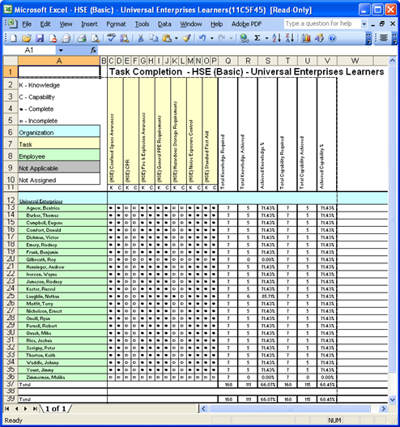The width and height of the screenshot is (400, 427).
Task: Sort Descending Z-A icon
Action: point(290,38)
